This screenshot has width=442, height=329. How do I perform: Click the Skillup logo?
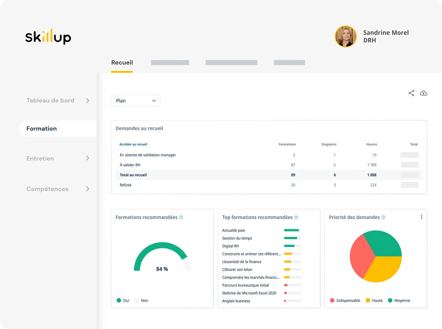(48, 36)
